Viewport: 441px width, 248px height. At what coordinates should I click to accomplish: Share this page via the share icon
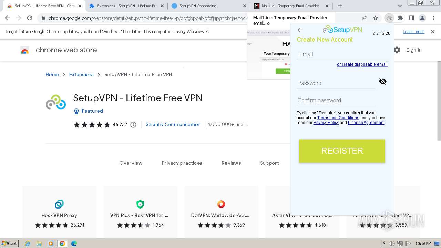(x=365, y=18)
